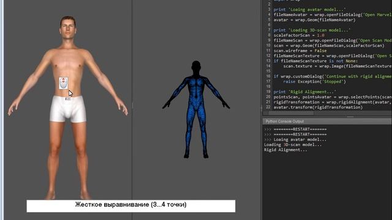The height and width of the screenshot is (220, 392).
Task: Click line 7 print 'Loading 3D-scan model...'
Action: (x=312, y=30)
